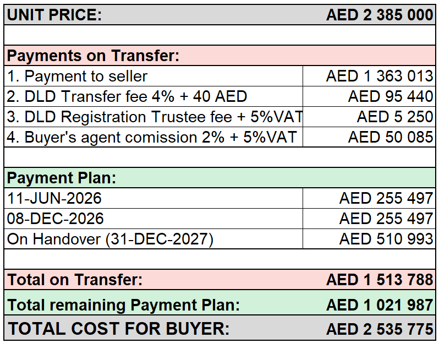This screenshot has height=343, width=439.
Task: Select the Total on Transfer label
Action: pos(75,280)
